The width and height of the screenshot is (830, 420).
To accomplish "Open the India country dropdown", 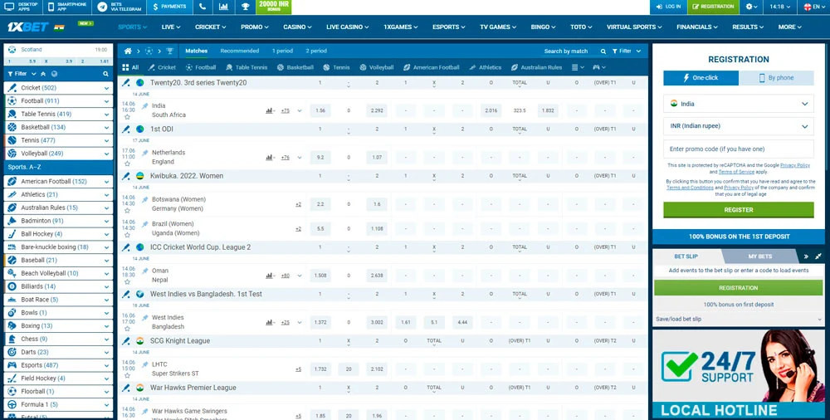I will pos(739,104).
